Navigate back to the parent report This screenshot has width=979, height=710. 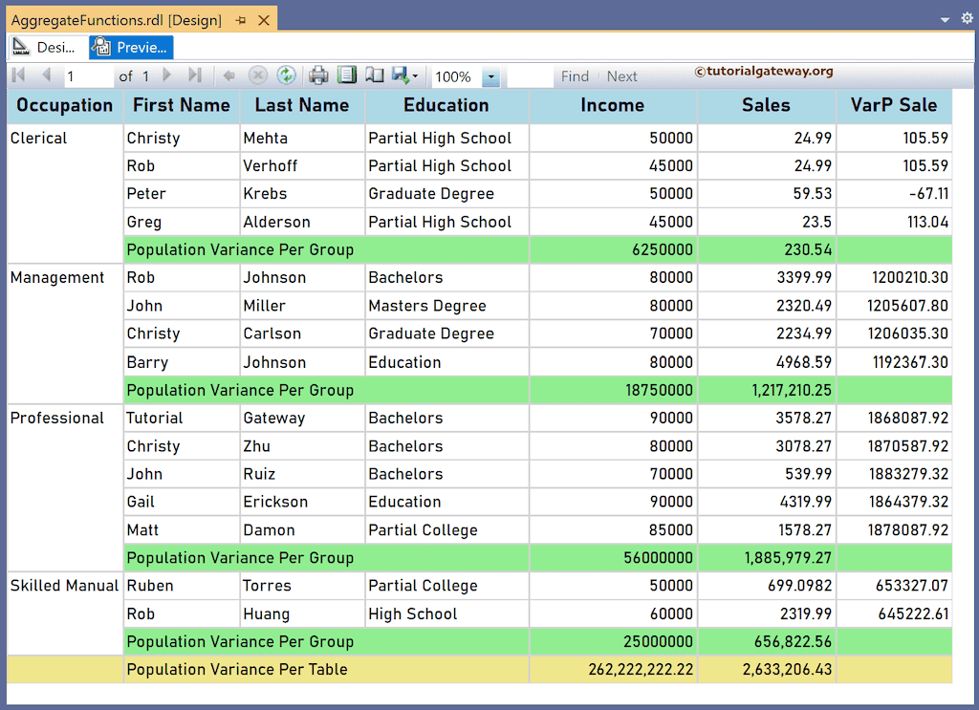228,75
